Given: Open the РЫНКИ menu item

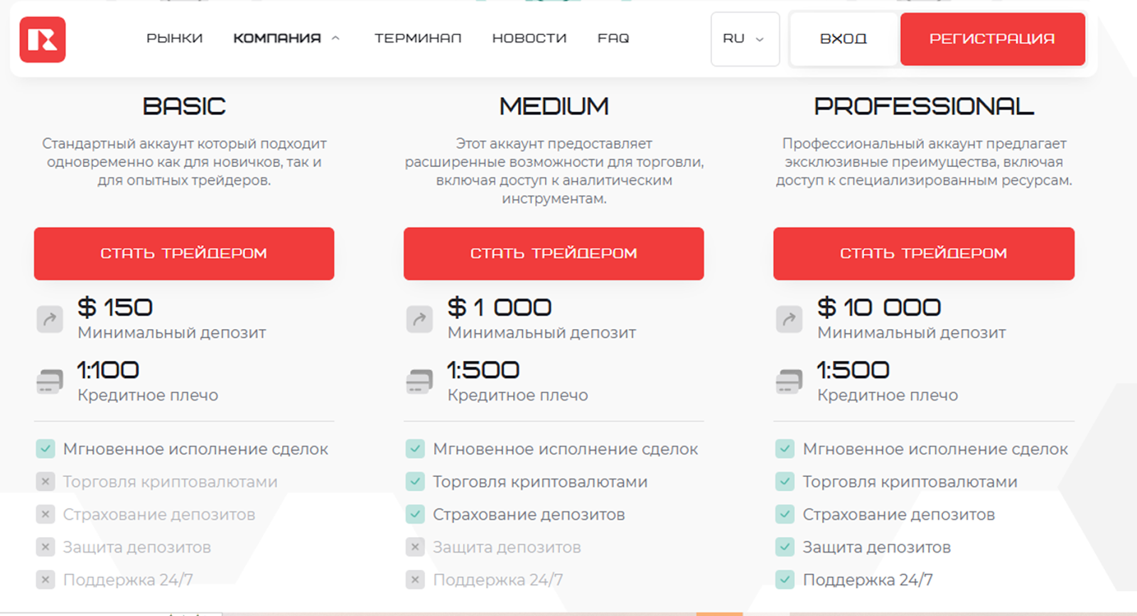Looking at the screenshot, I should (x=174, y=38).
